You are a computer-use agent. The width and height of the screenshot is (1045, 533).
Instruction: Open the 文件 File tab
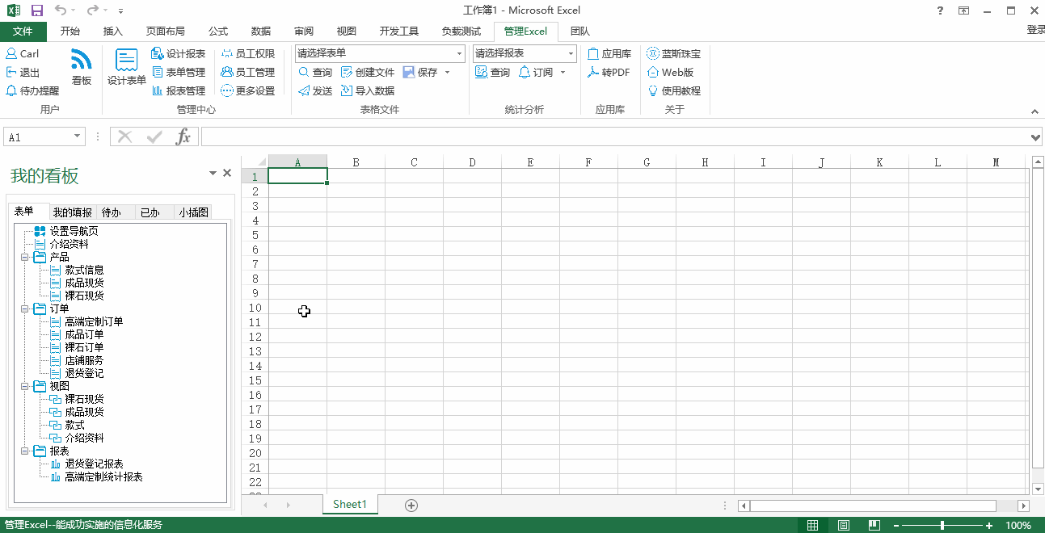point(23,31)
